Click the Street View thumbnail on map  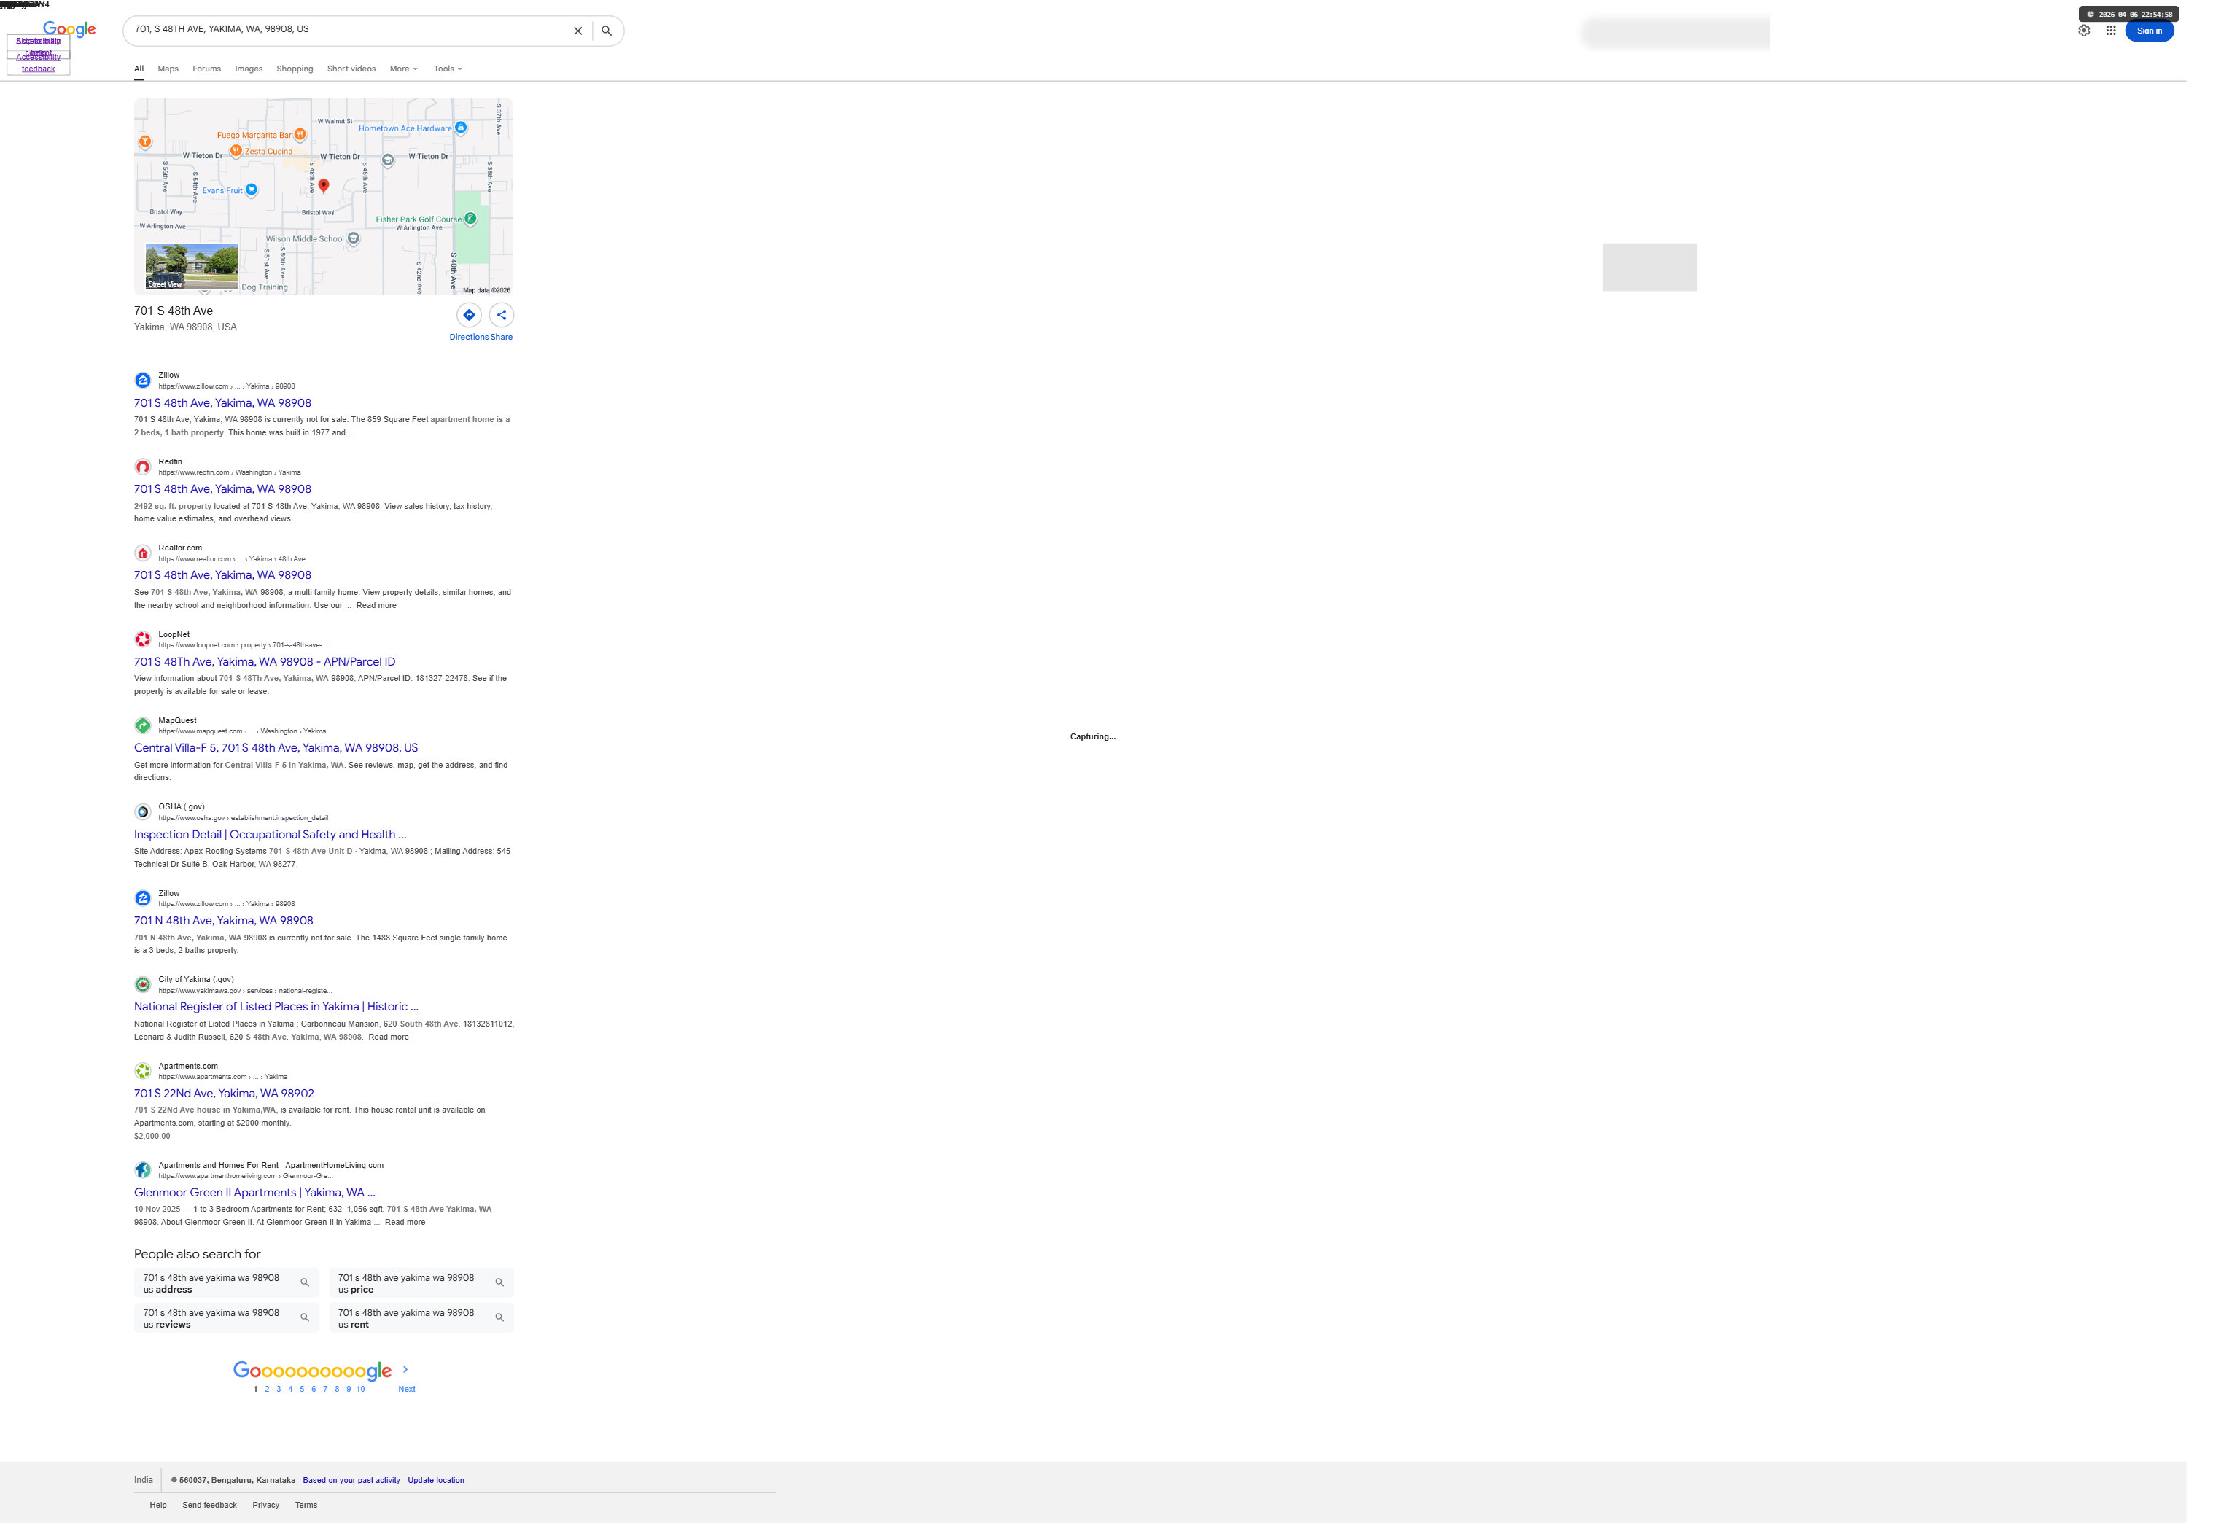(191, 266)
